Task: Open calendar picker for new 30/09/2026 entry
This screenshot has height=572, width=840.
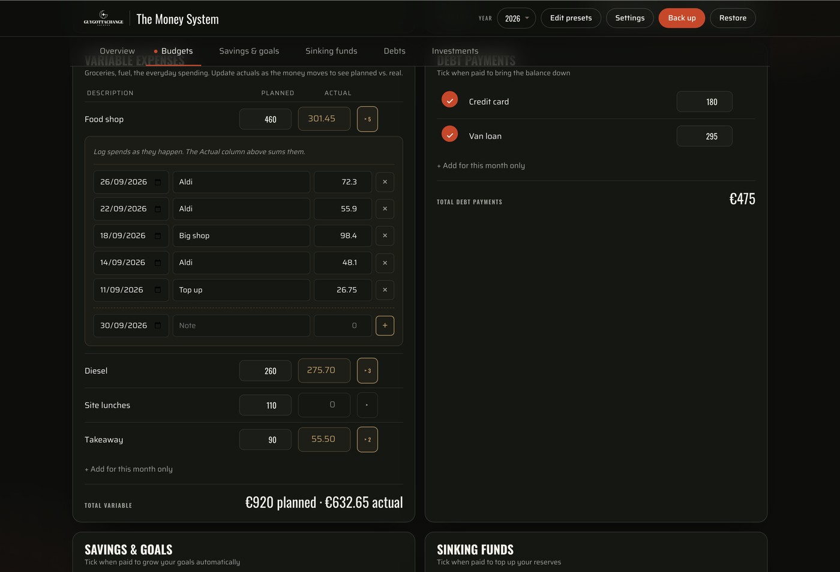Action: coord(158,325)
